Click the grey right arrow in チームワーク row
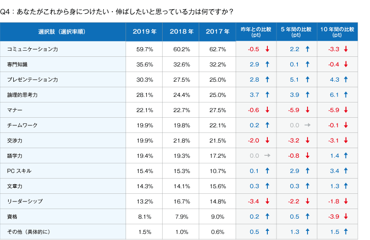The image size is (370, 240). (308, 125)
